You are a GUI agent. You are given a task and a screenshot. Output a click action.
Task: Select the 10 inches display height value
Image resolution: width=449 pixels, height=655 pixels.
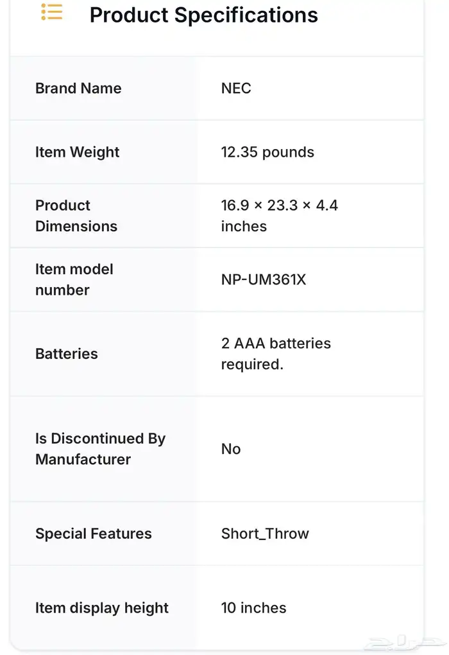pos(254,607)
